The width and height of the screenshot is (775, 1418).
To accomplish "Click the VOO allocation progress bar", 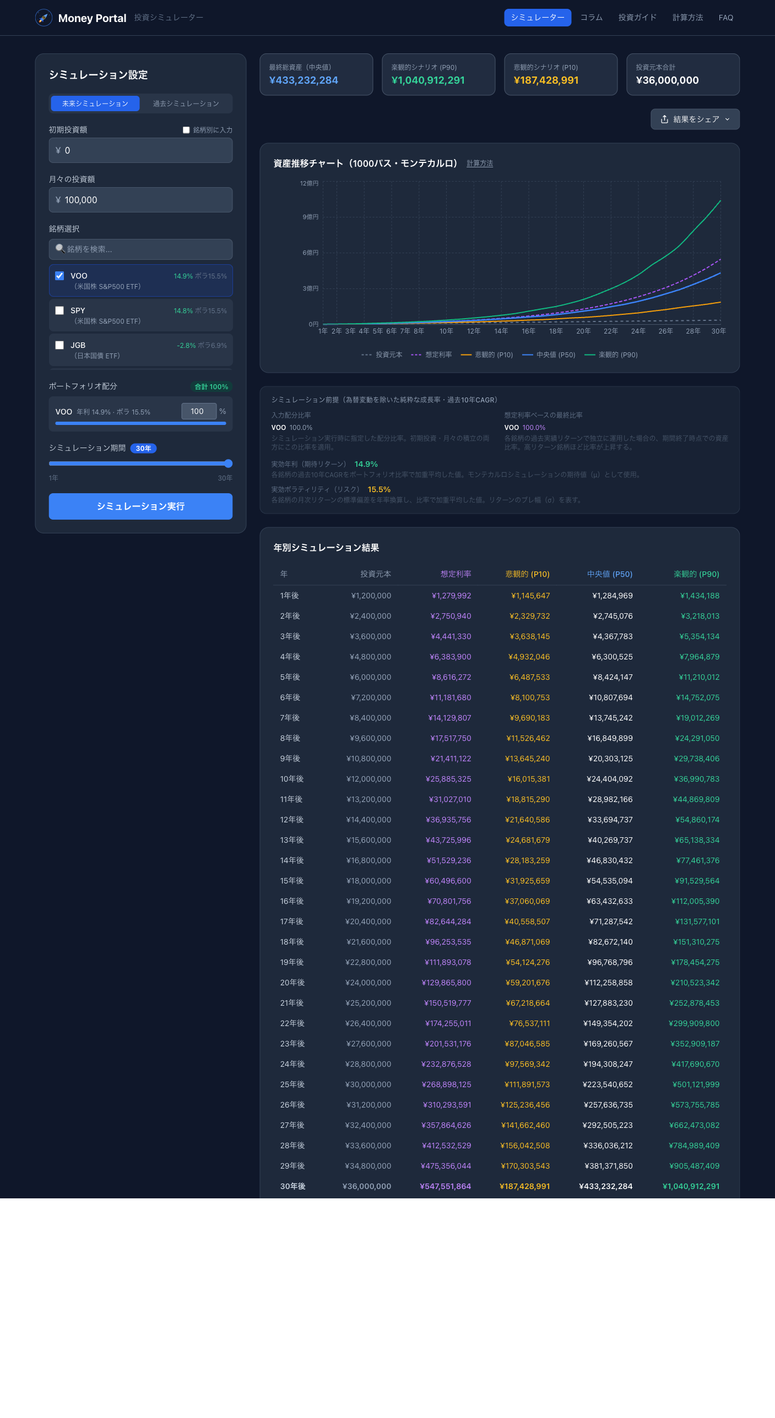I will point(140,423).
